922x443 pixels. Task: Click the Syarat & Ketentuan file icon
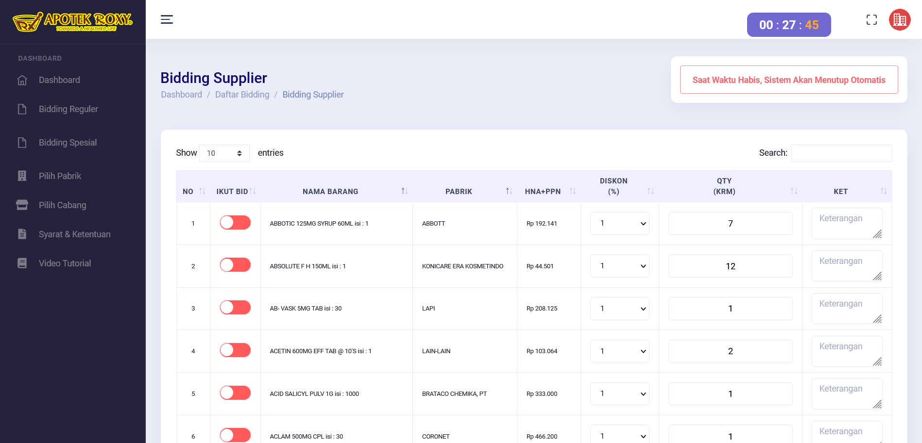[22, 234]
